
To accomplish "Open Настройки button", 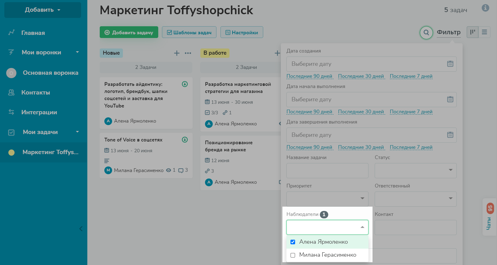I will (242, 32).
